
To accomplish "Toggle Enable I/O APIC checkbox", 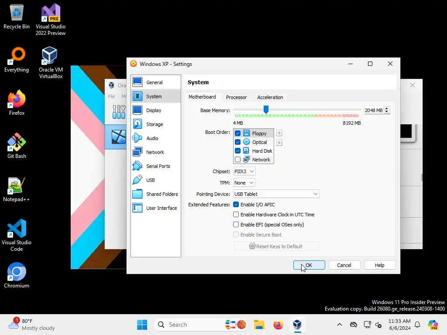I will pos(236,205).
